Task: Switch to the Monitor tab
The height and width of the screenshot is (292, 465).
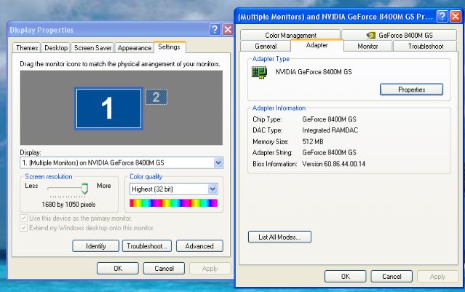Action: click(367, 47)
